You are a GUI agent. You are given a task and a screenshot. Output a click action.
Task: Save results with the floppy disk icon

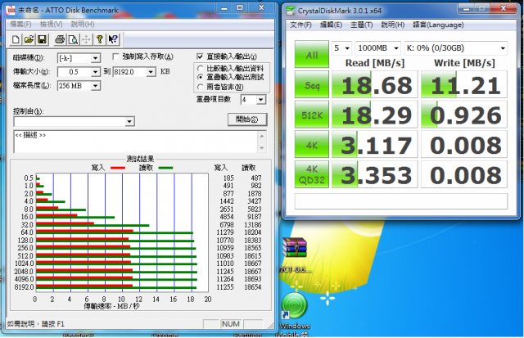[42, 39]
